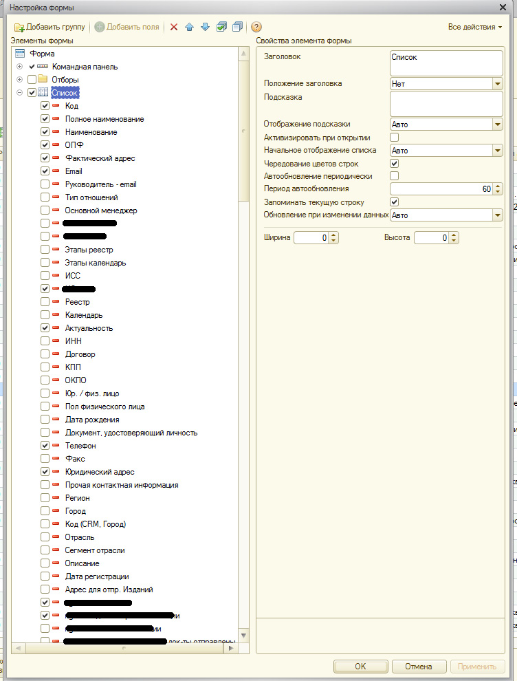Select the Форма root tree icon
The width and height of the screenshot is (517, 681).
[x=20, y=54]
